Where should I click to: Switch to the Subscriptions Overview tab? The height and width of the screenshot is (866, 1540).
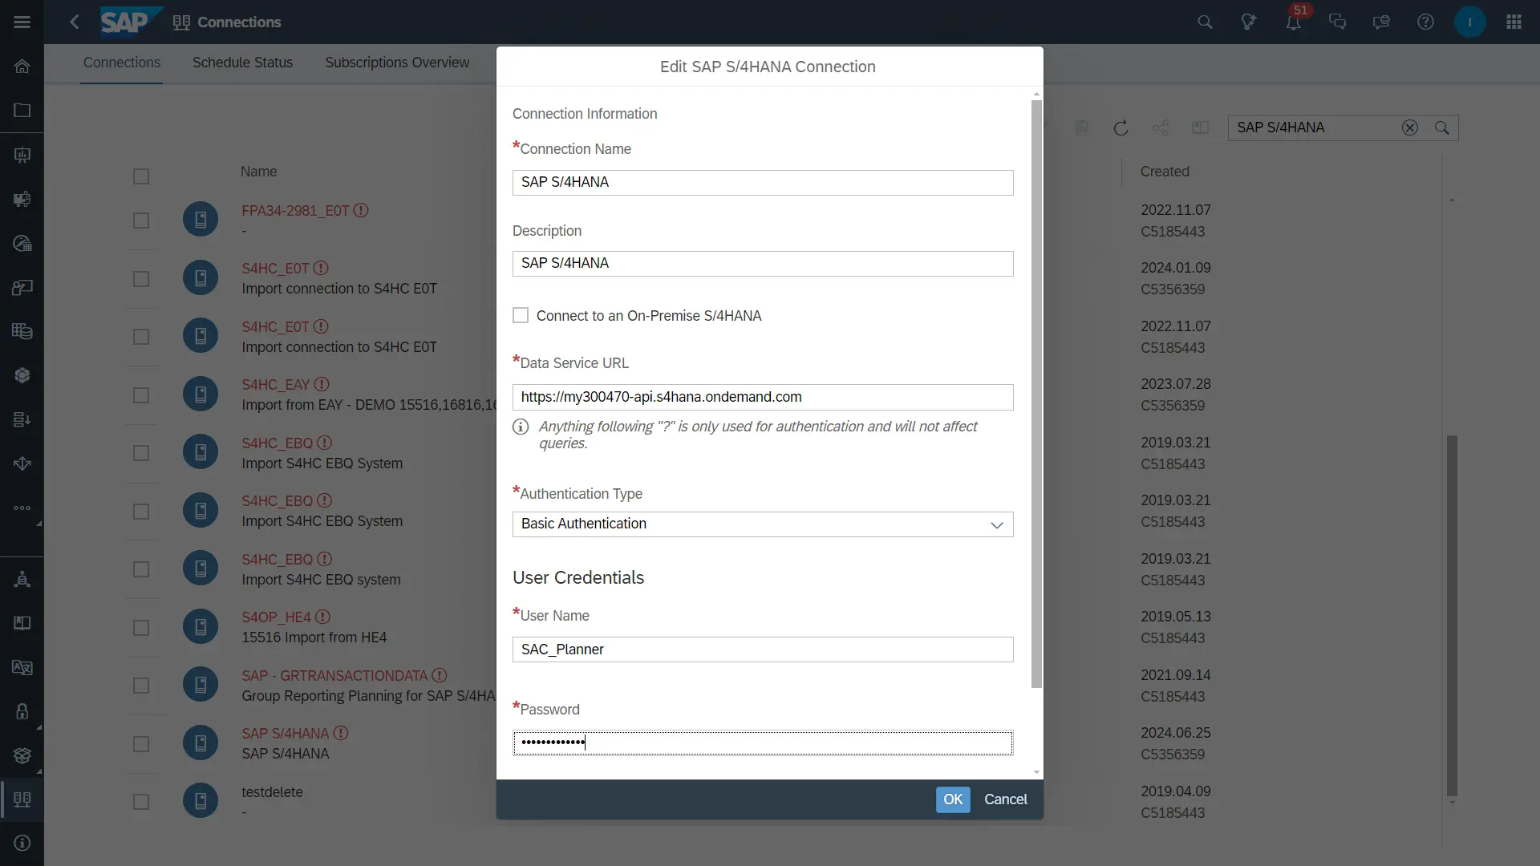[x=397, y=63]
